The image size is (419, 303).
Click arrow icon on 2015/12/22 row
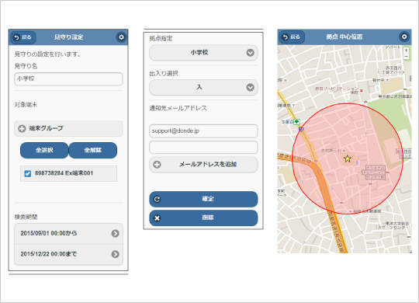[116, 254]
